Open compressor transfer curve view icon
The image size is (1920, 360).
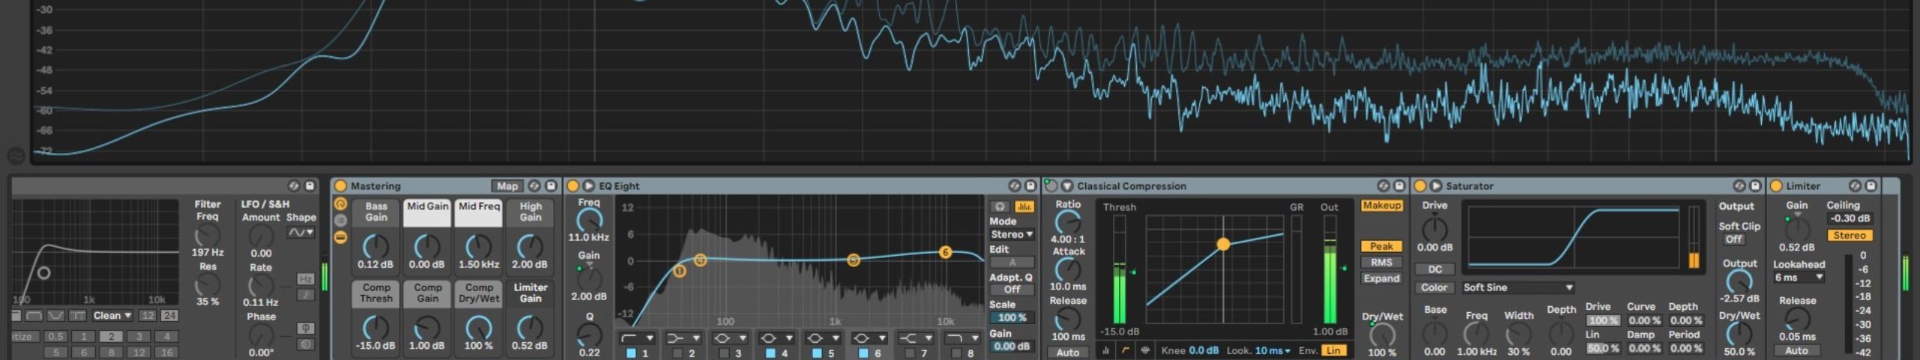pyautogui.click(x=1125, y=350)
